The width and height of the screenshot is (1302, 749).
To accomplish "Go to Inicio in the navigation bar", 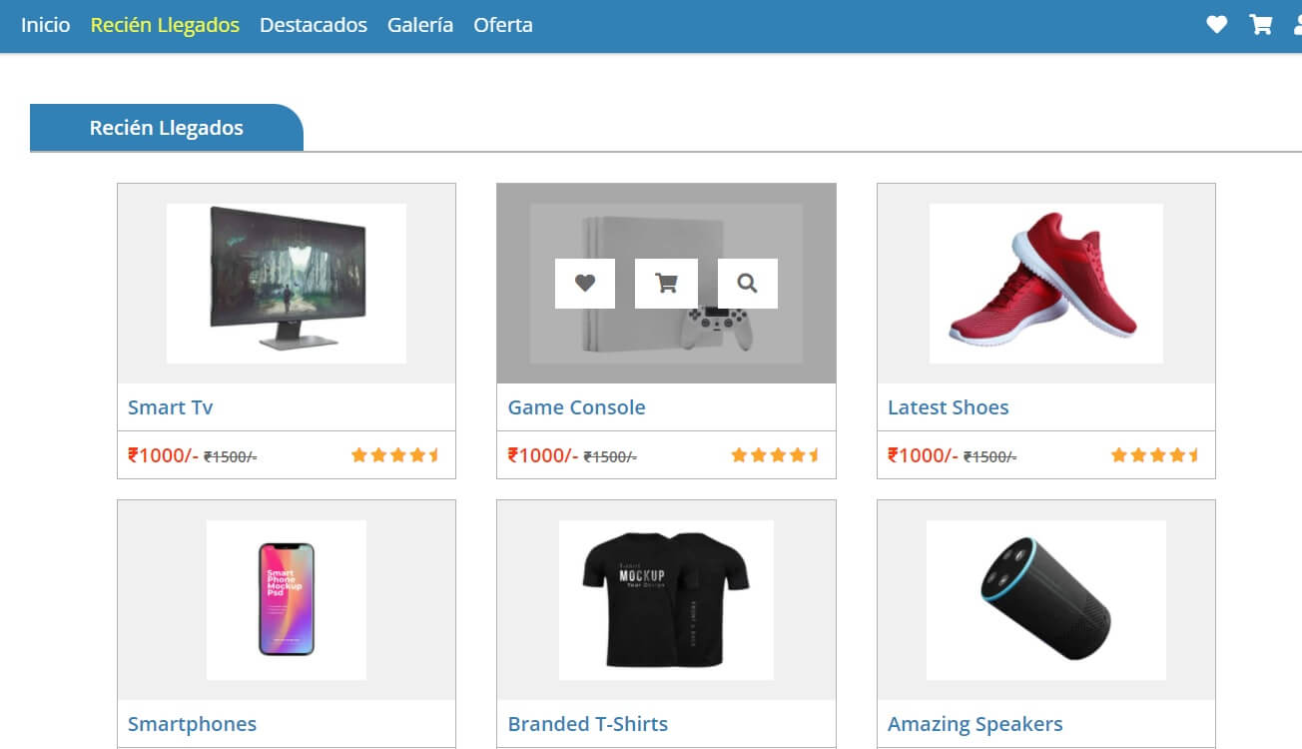I will [46, 25].
